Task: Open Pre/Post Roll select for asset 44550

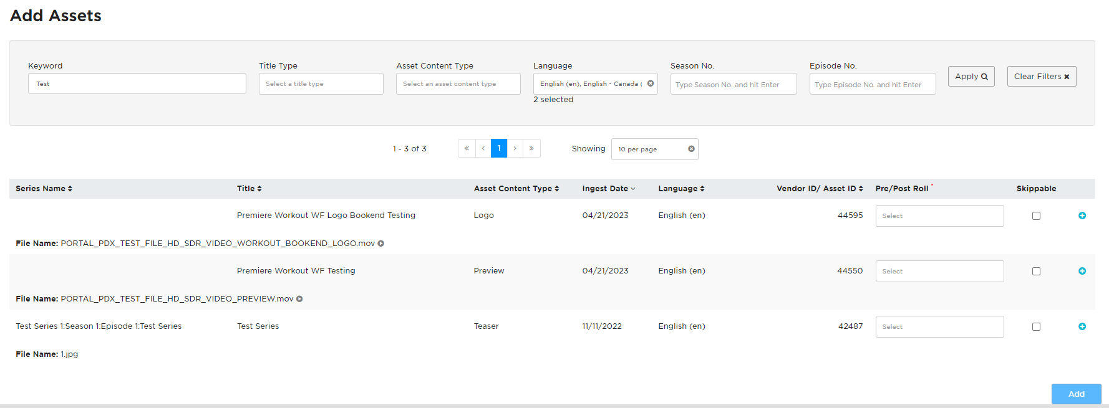Action: (x=939, y=271)
